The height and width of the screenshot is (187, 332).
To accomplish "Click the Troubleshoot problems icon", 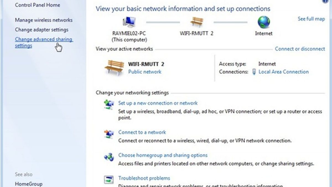I will (109, 180).
